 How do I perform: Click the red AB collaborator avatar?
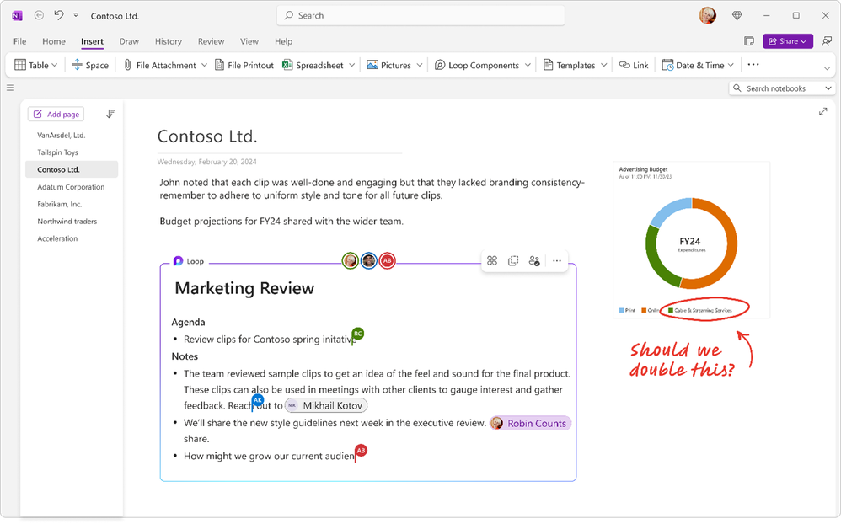point(388,260)
